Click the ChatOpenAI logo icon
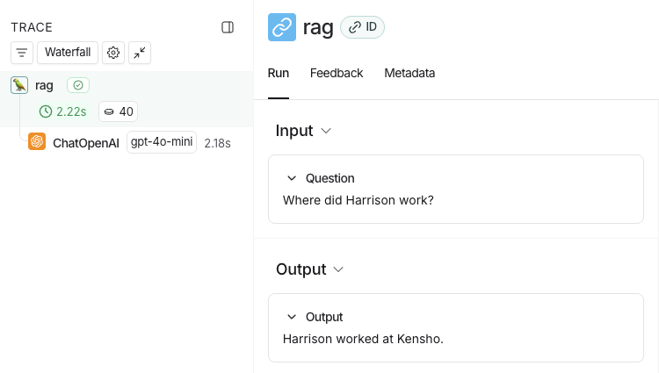Image resolution: width=659 pixels, height=373 pixels. (x=37, y=142)
